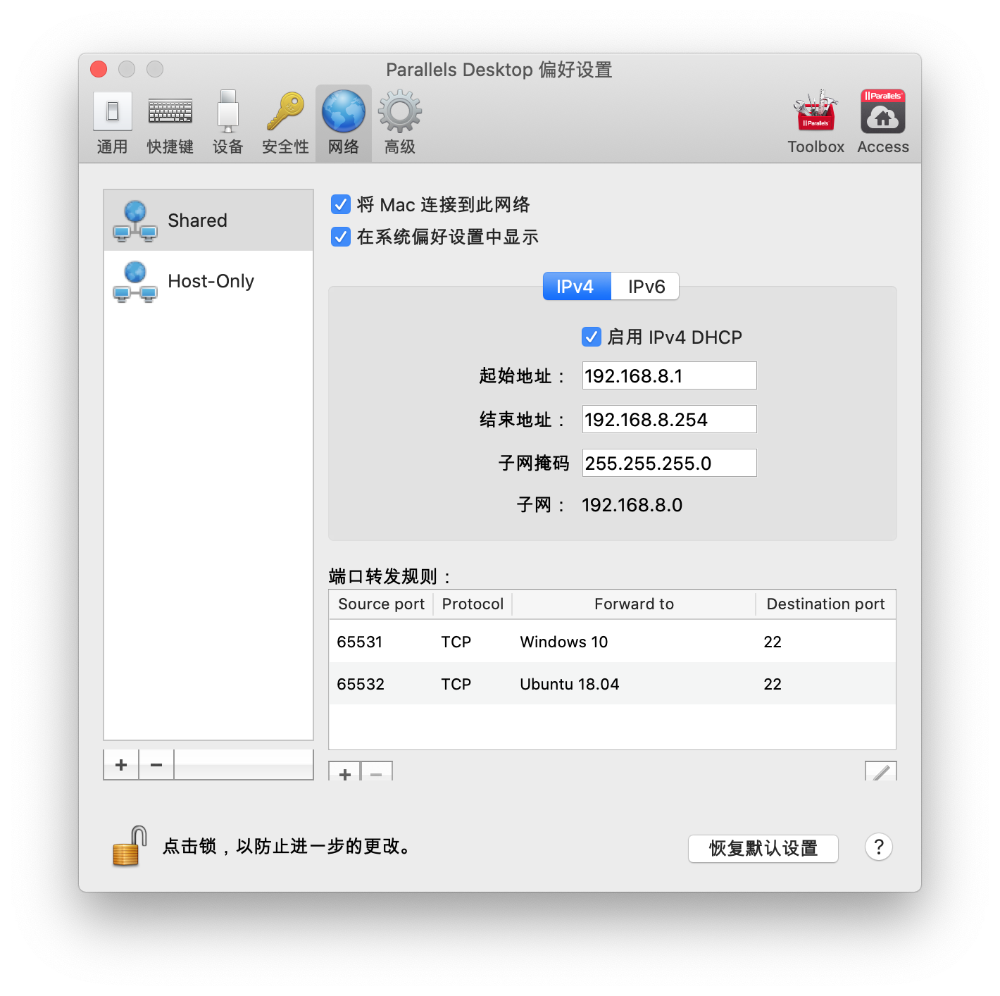Select the 网络 network globe icon
1000x996 pixels.
point(344,112)
